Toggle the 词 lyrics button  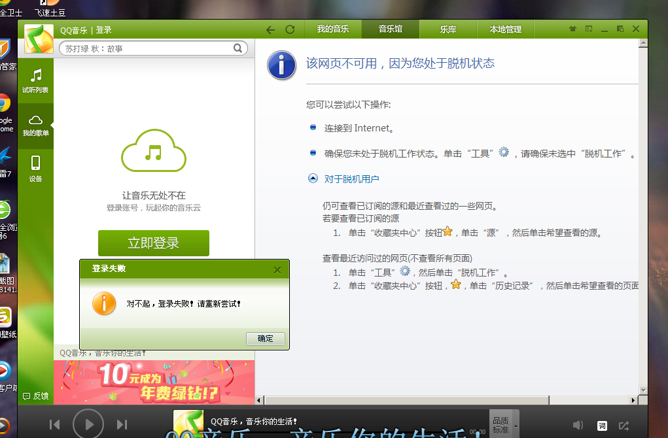pyautogui.click(x=602, y=426)
